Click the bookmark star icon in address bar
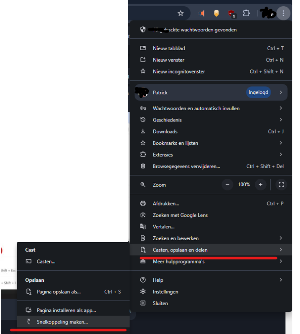 (x=181, y=13)
